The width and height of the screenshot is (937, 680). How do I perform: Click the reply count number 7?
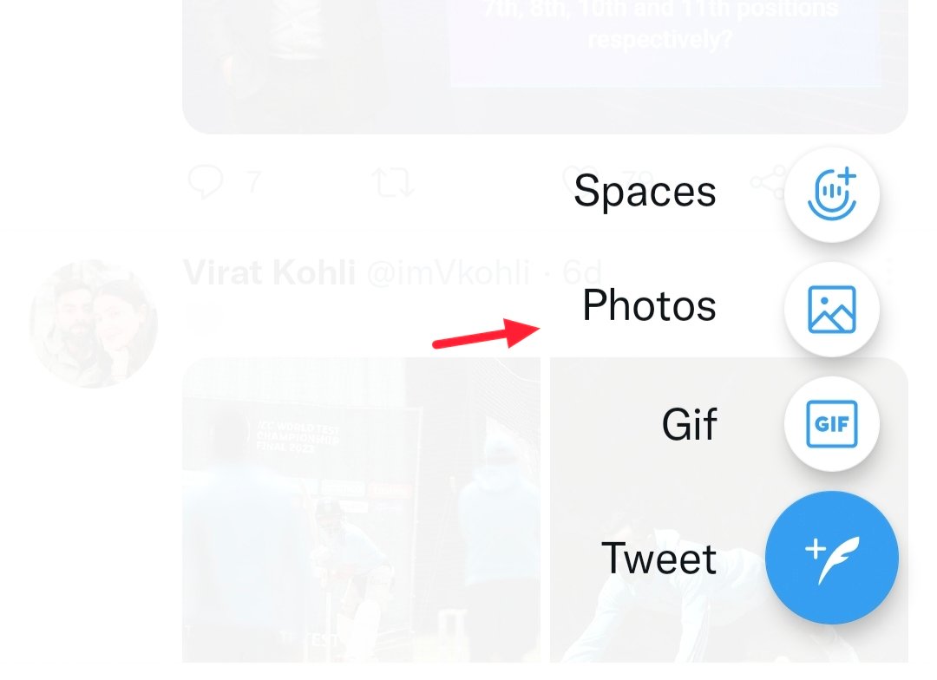tap(254, 181)
